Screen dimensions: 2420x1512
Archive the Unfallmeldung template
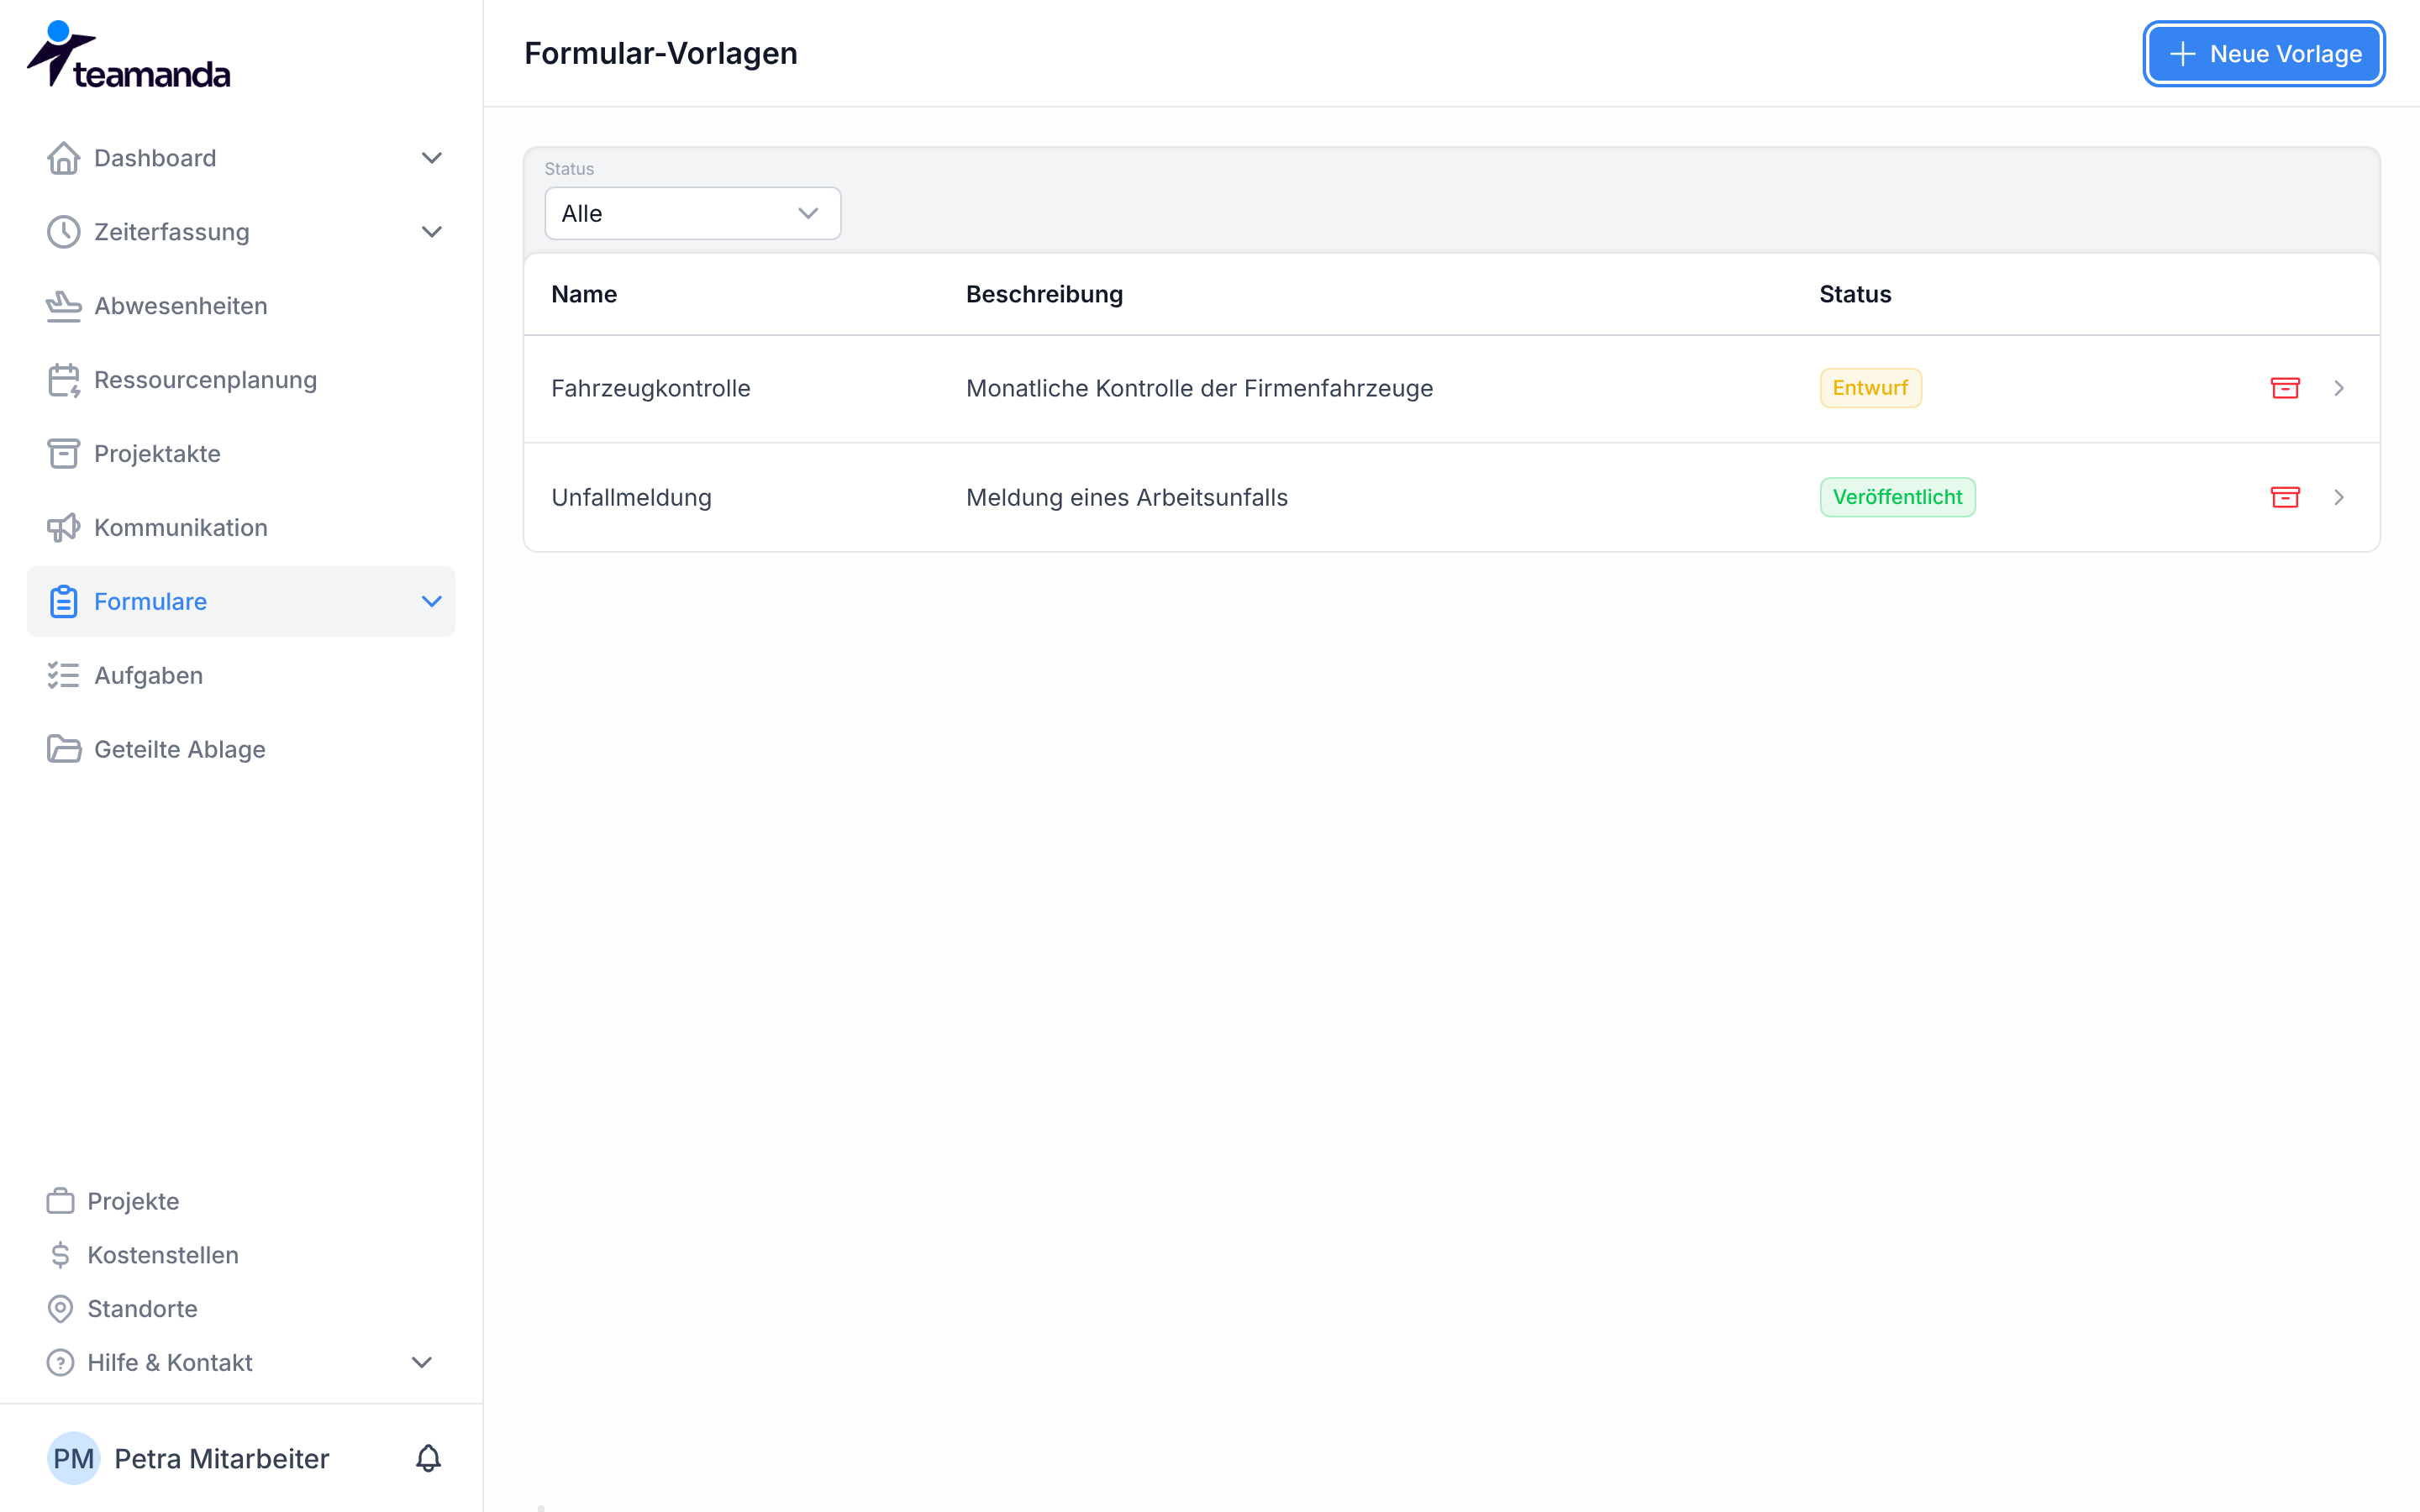click(x=2285, y=497)
